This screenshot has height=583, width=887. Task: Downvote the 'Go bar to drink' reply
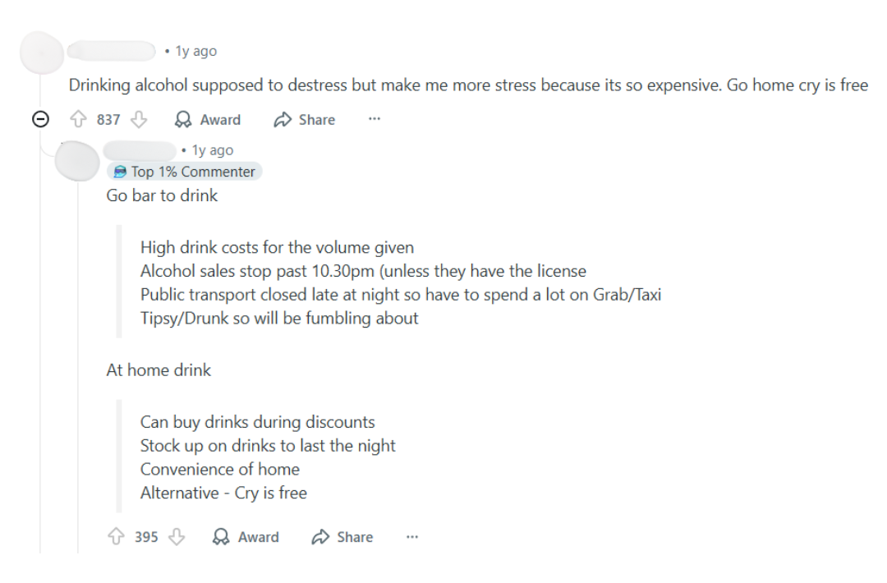click(177, 537)
